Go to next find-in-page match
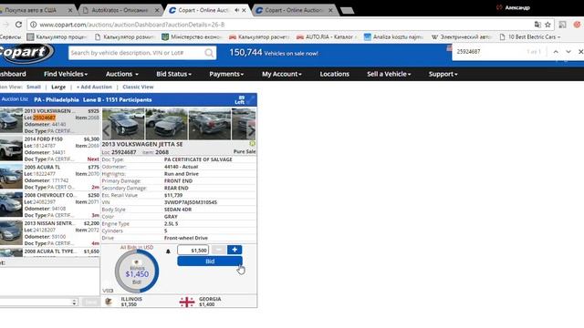 pos(568,52)
